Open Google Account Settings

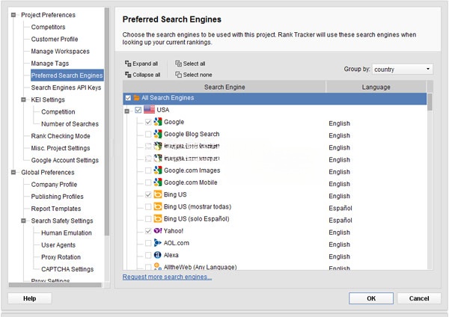64,160
